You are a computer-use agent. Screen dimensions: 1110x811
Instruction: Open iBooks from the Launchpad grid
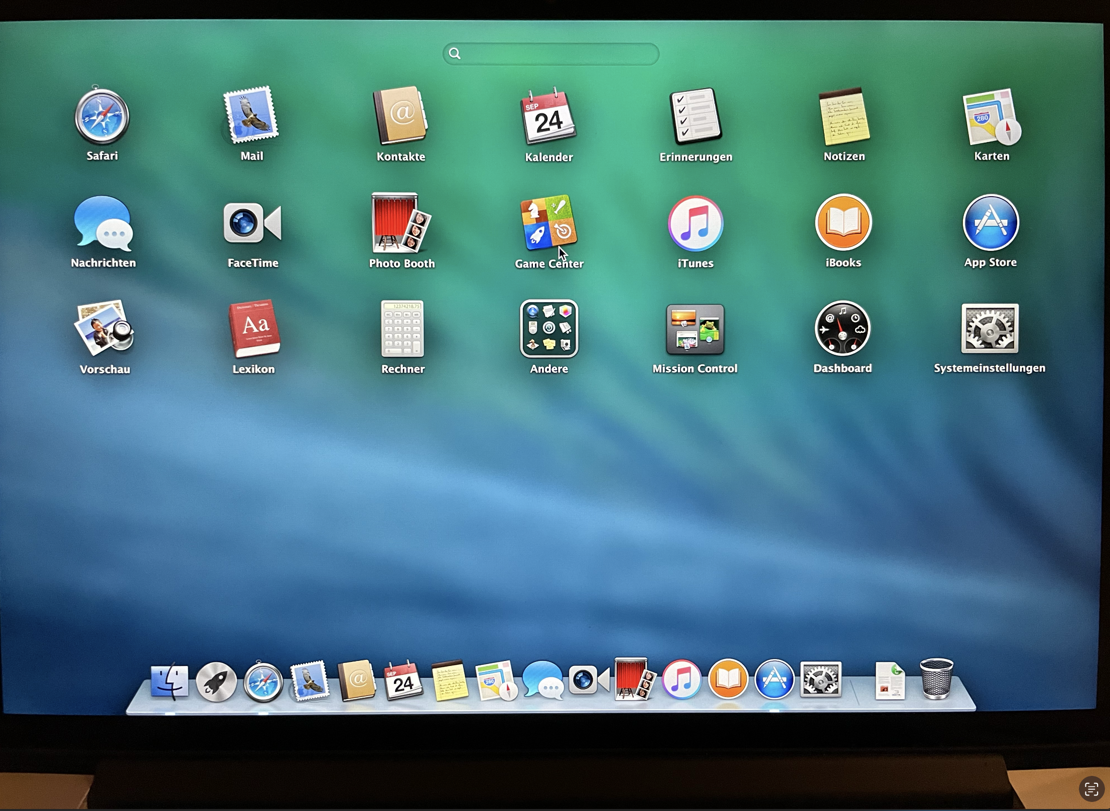(843, 222)
